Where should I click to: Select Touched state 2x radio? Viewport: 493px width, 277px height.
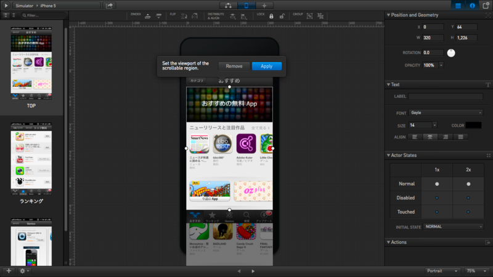click(x=468, y=212)
